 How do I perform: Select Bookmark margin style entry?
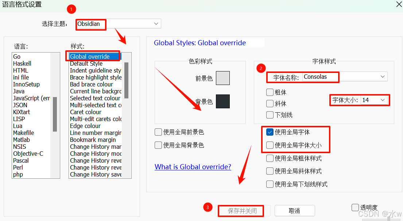(x=95, y=140)
